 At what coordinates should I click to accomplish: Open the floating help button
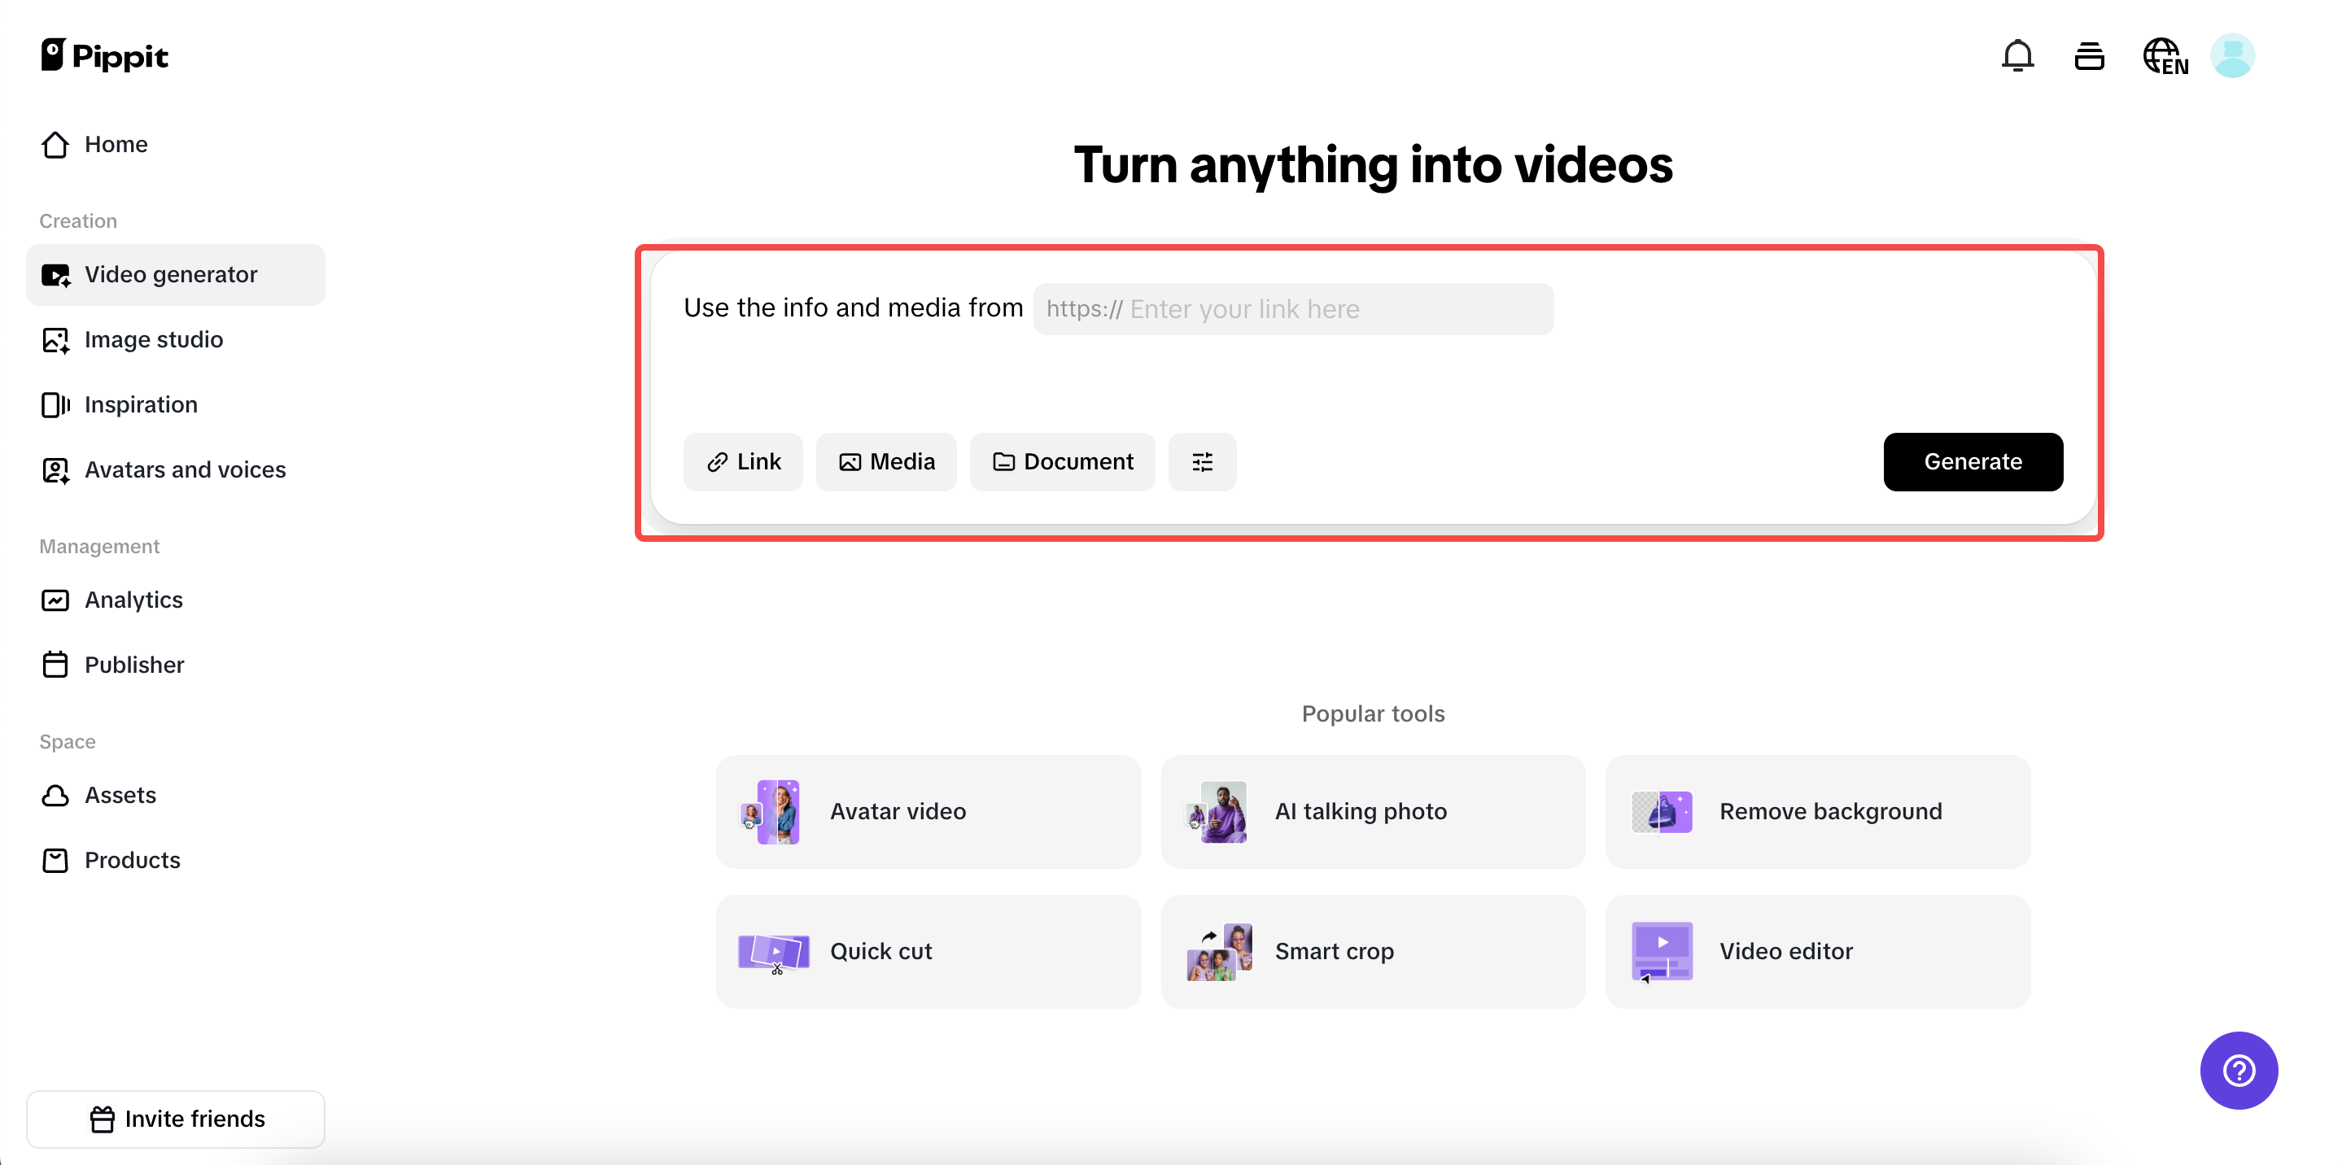pyautogui.click(x=2238, y=1071)
